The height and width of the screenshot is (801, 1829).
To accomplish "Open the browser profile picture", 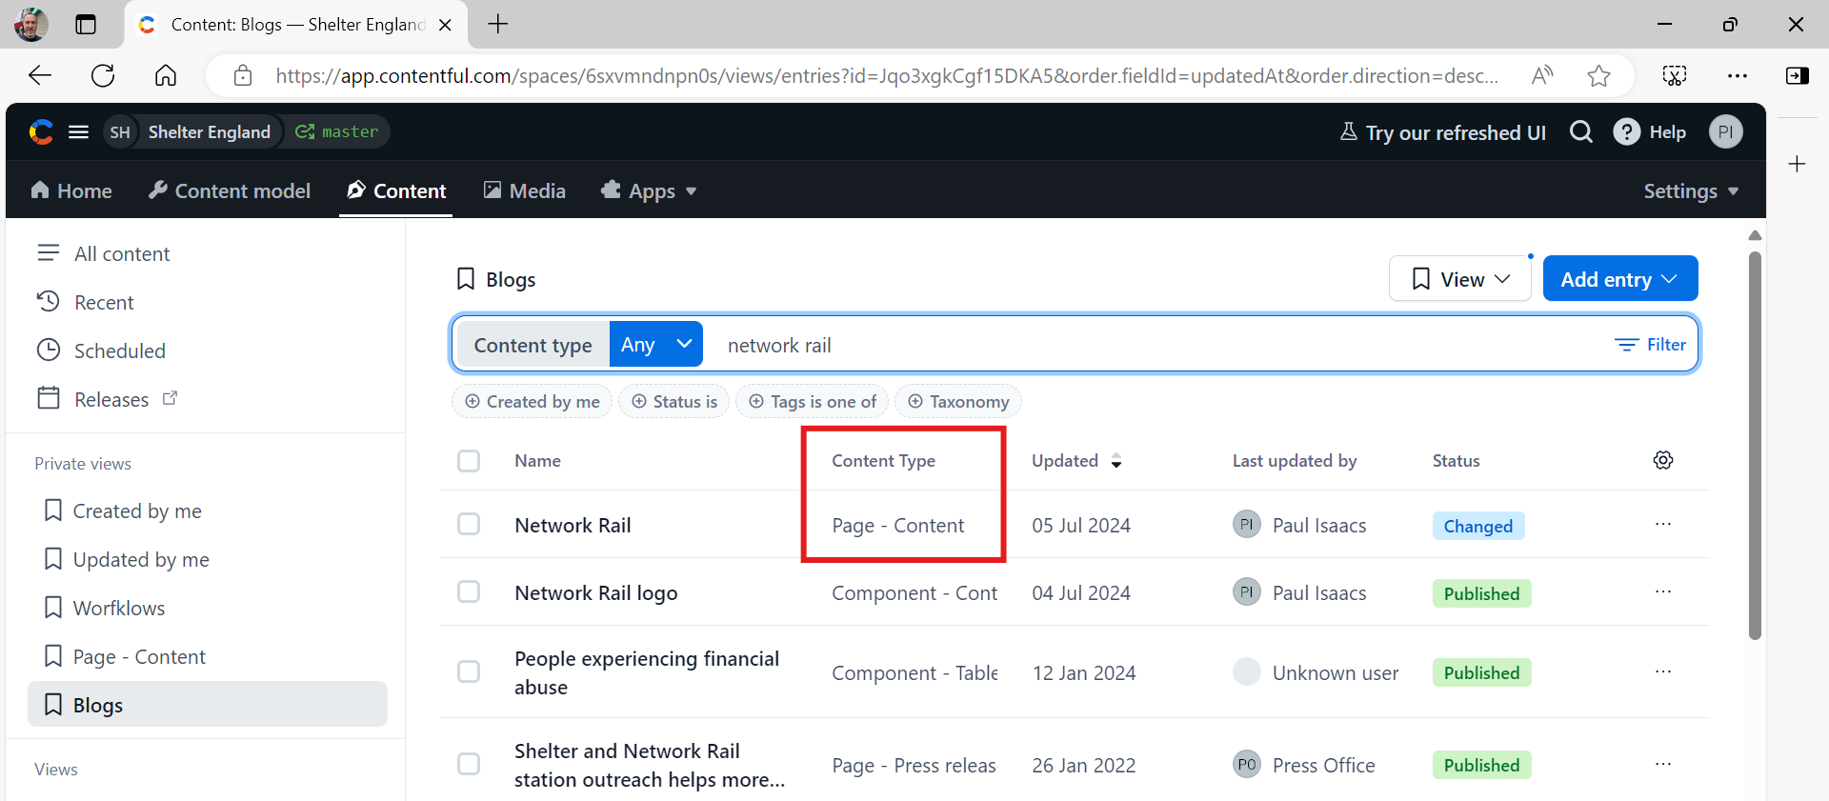I will click(30, 25).
